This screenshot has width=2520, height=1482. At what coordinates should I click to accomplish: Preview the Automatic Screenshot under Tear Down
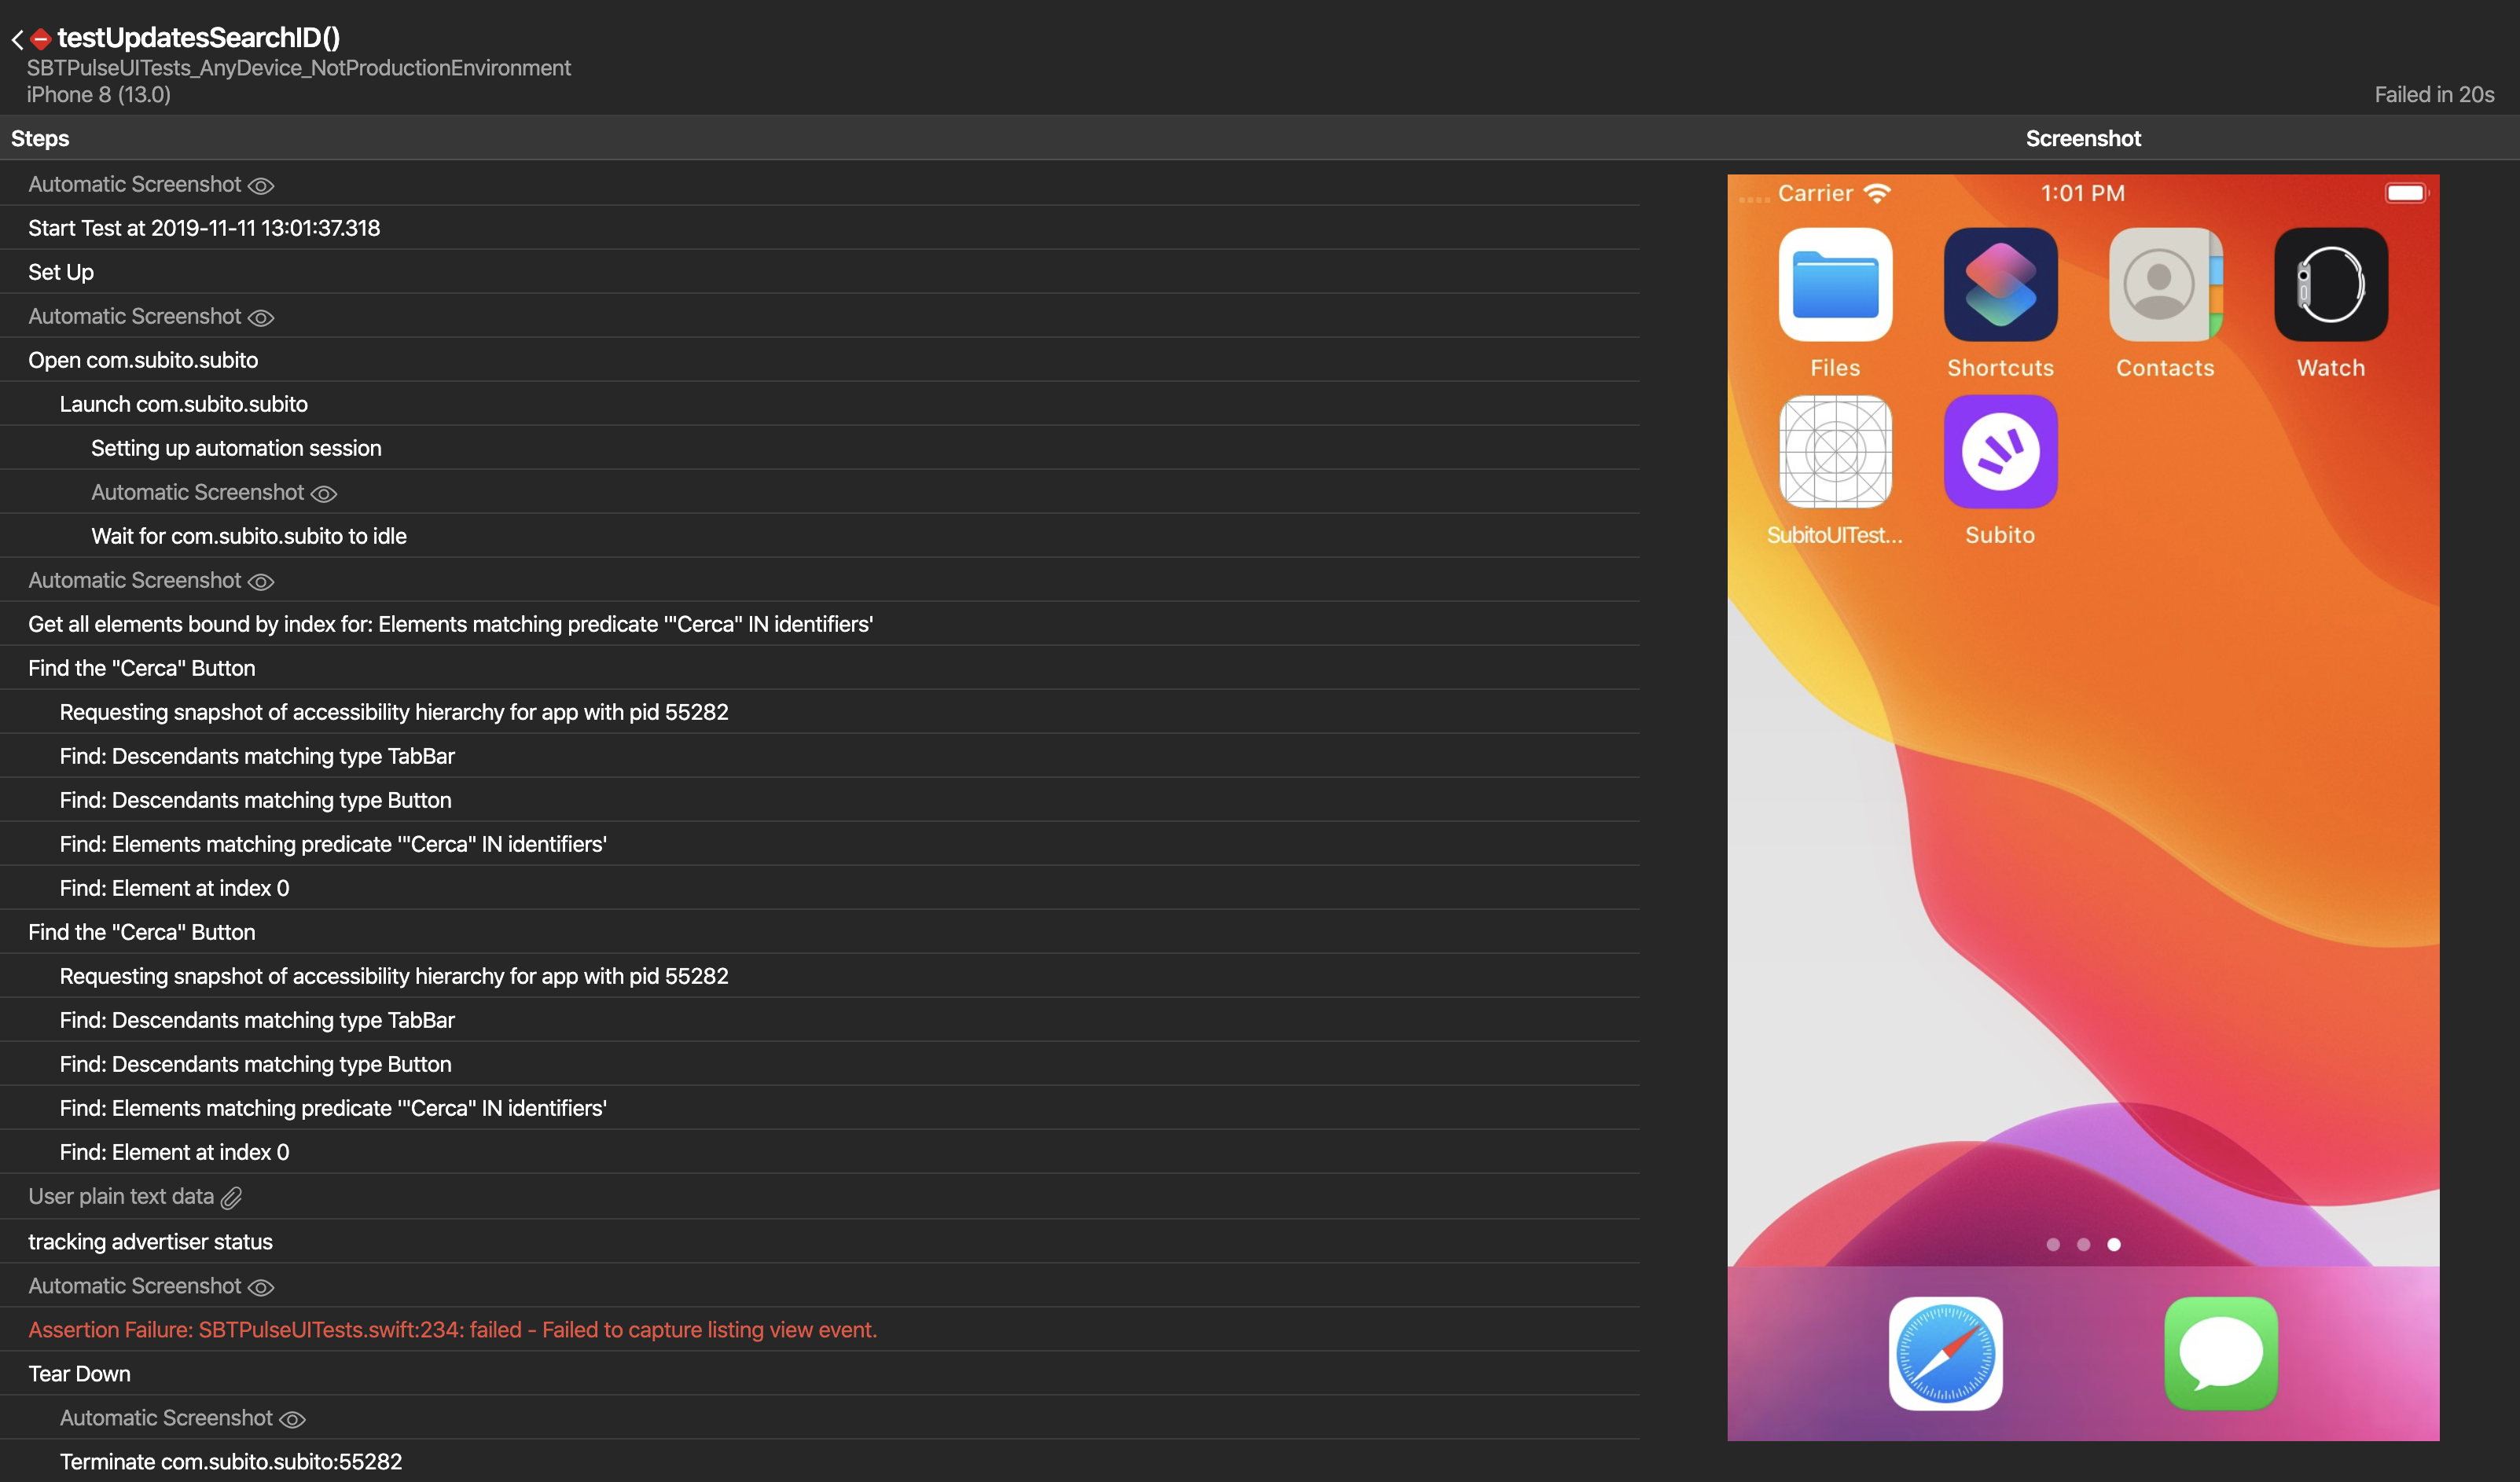point(292,1419)
